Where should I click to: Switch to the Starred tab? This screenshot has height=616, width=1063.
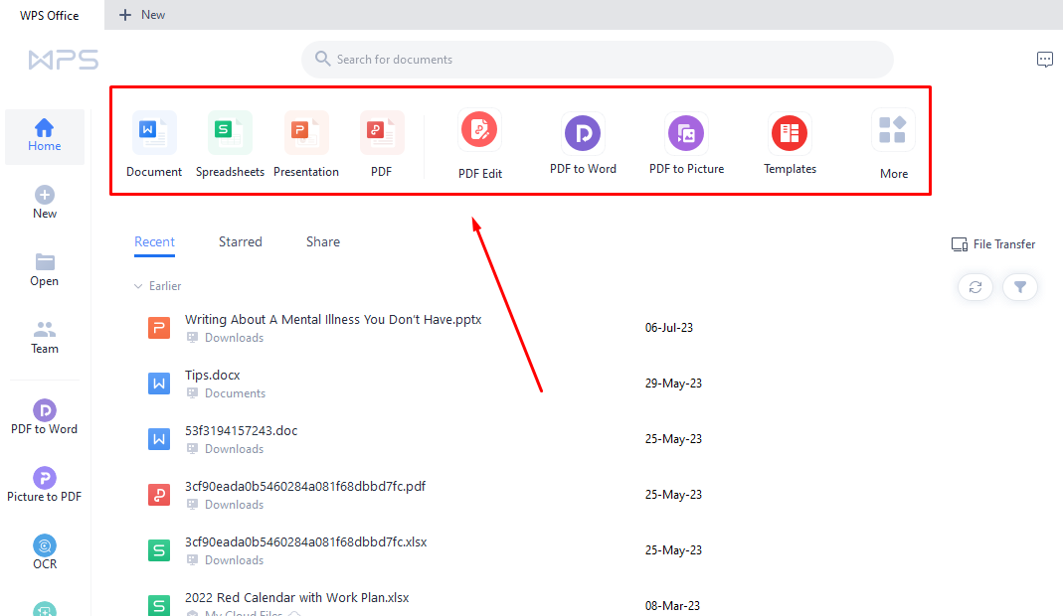(241, 241)
